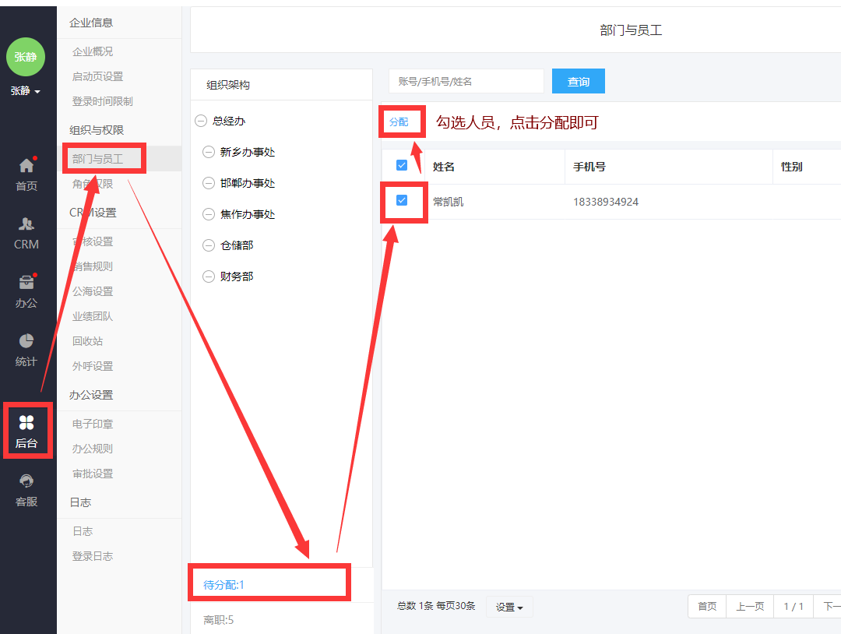Viewport: 841px width, 634px height.
Task: Go to 首页 first page button
Action: coord(707,607)
